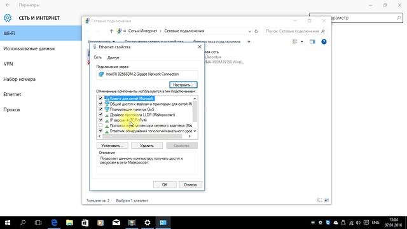Select Wi-Fi in settings sidebar
This screenshot has width=407, height=229.
click(x=41, y=33)
